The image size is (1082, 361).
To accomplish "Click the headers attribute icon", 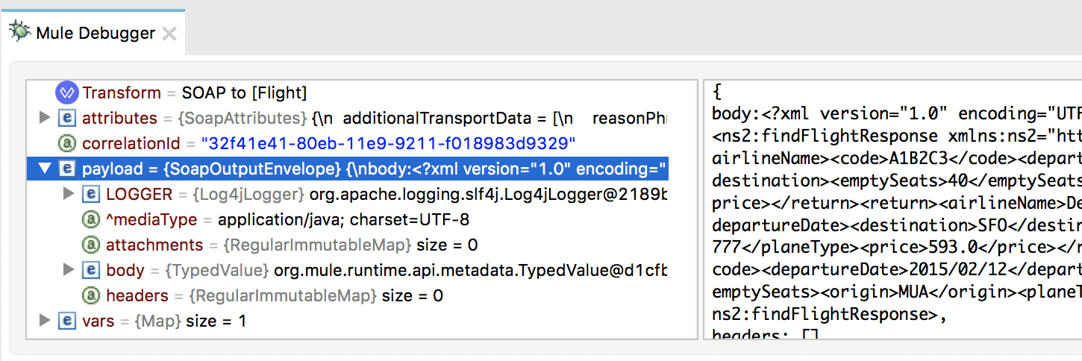I will click(91, 295).
